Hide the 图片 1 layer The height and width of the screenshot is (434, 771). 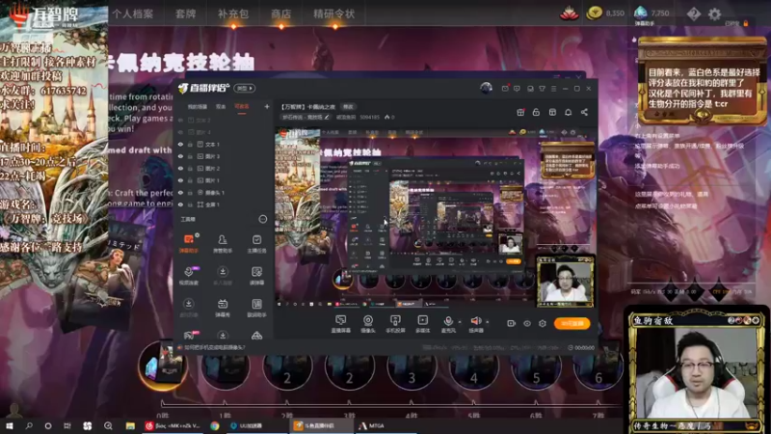click(180, 180)
